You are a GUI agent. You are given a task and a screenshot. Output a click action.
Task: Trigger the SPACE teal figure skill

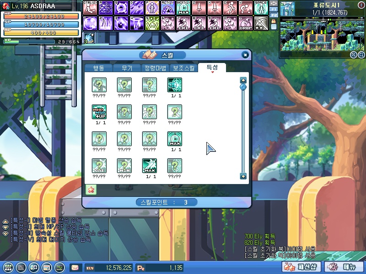(x=261, y=8)
